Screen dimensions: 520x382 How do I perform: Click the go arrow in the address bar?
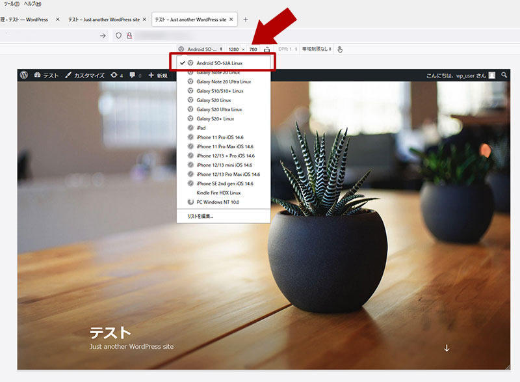[x=103, y=36]
